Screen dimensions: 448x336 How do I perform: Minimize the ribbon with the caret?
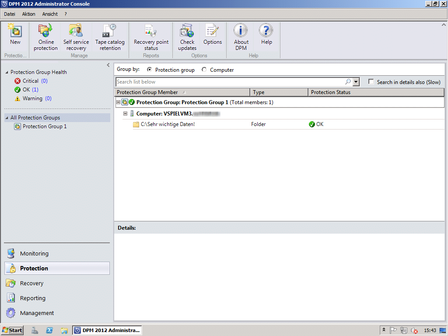click(x=444, y=25)
